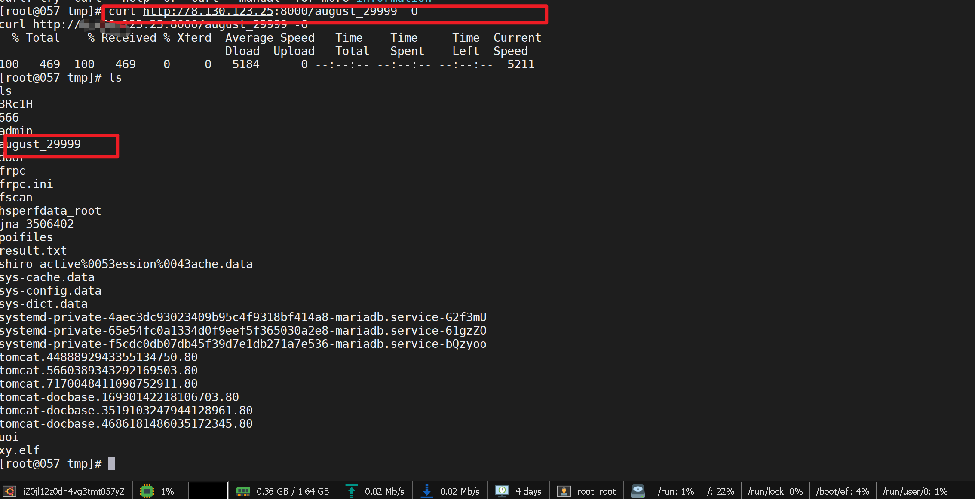Click the black CPU graph box
The width and height of the screenshot is (975, 499).
208,491
